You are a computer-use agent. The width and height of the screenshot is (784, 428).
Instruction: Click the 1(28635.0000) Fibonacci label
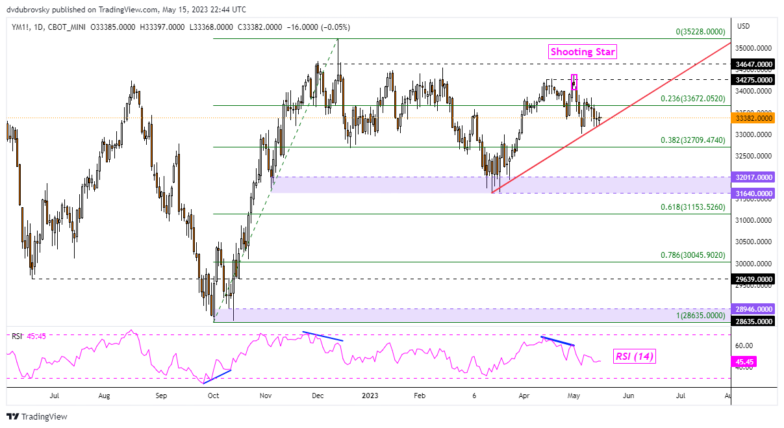tap(700, 315)
